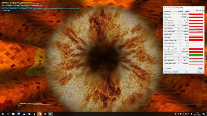This screenshot has width=207, height=116.
Task: Click the GPU Load red graph bar
Action: [x=196, y=37]
